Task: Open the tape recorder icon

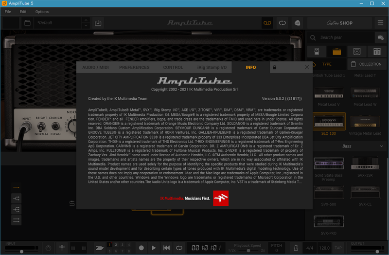Action: pyautogui.click(x=267, y=23)
